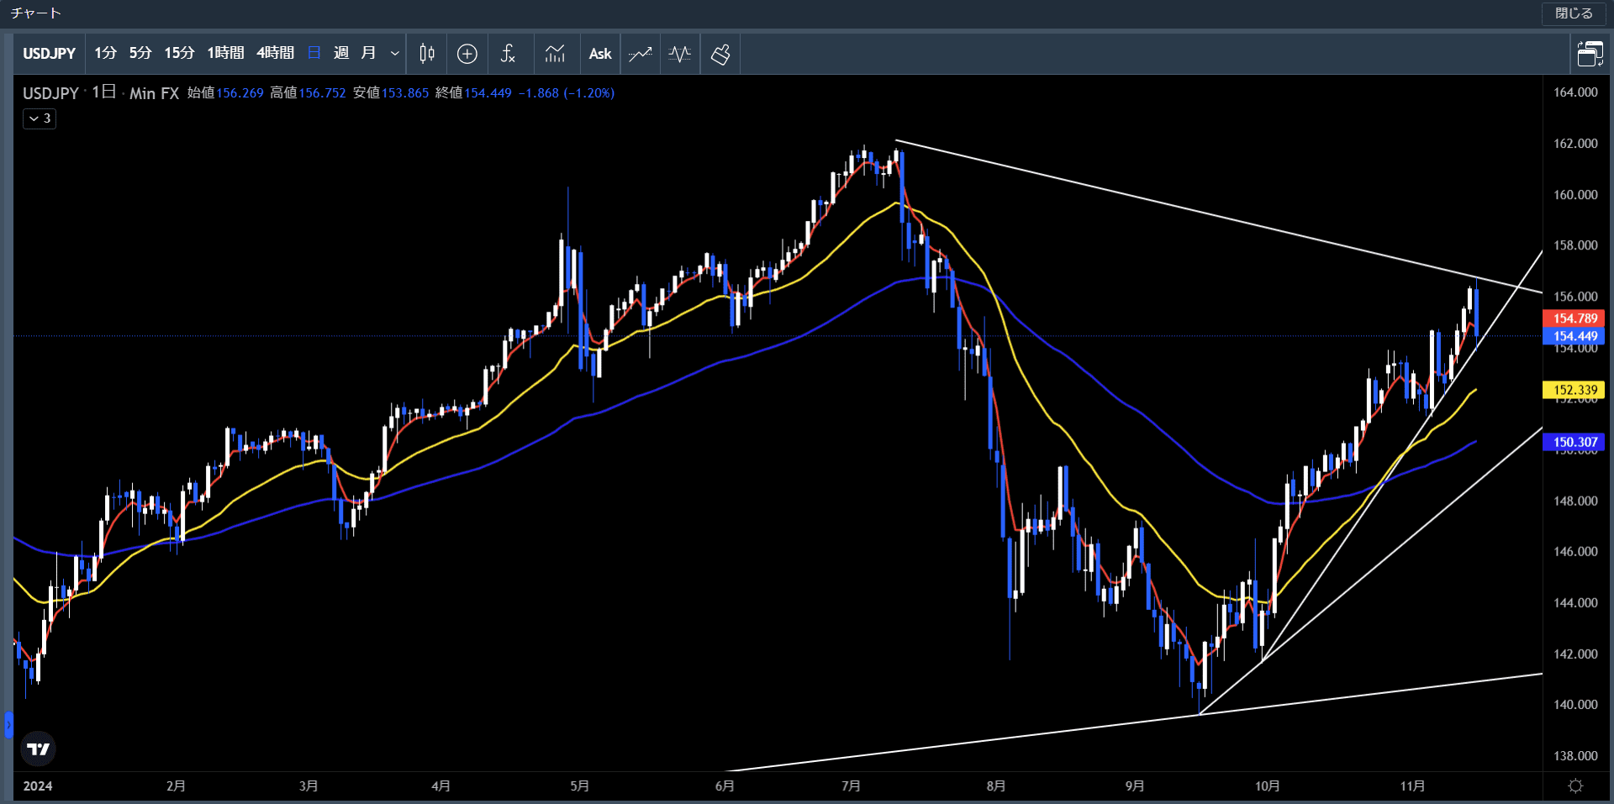The width and height of the screenshot is (1614, 804).
Task: Select the 1分 timeframe
Action: point(105,53)
